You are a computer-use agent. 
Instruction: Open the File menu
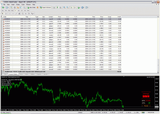click(x=4, y=5)
